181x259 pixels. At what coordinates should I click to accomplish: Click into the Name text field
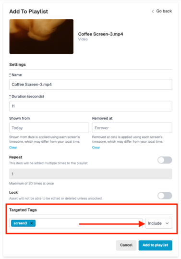(x=91, y=85)
